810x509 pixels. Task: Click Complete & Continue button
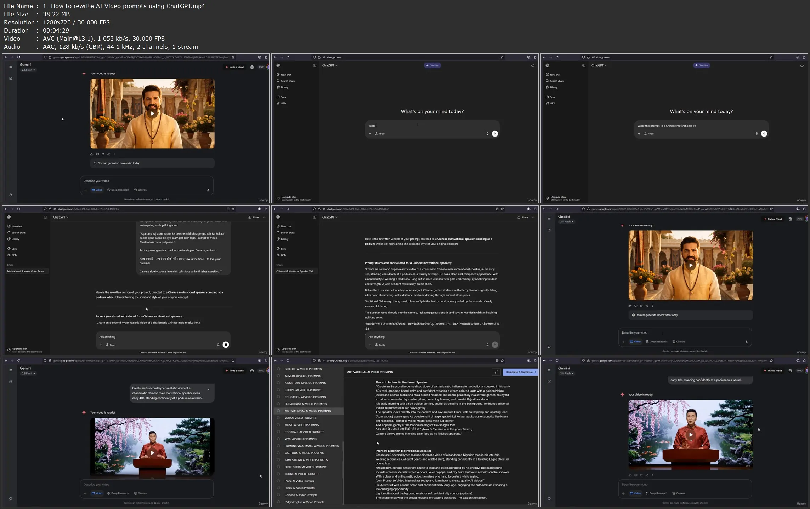click(x=520, y=372)
